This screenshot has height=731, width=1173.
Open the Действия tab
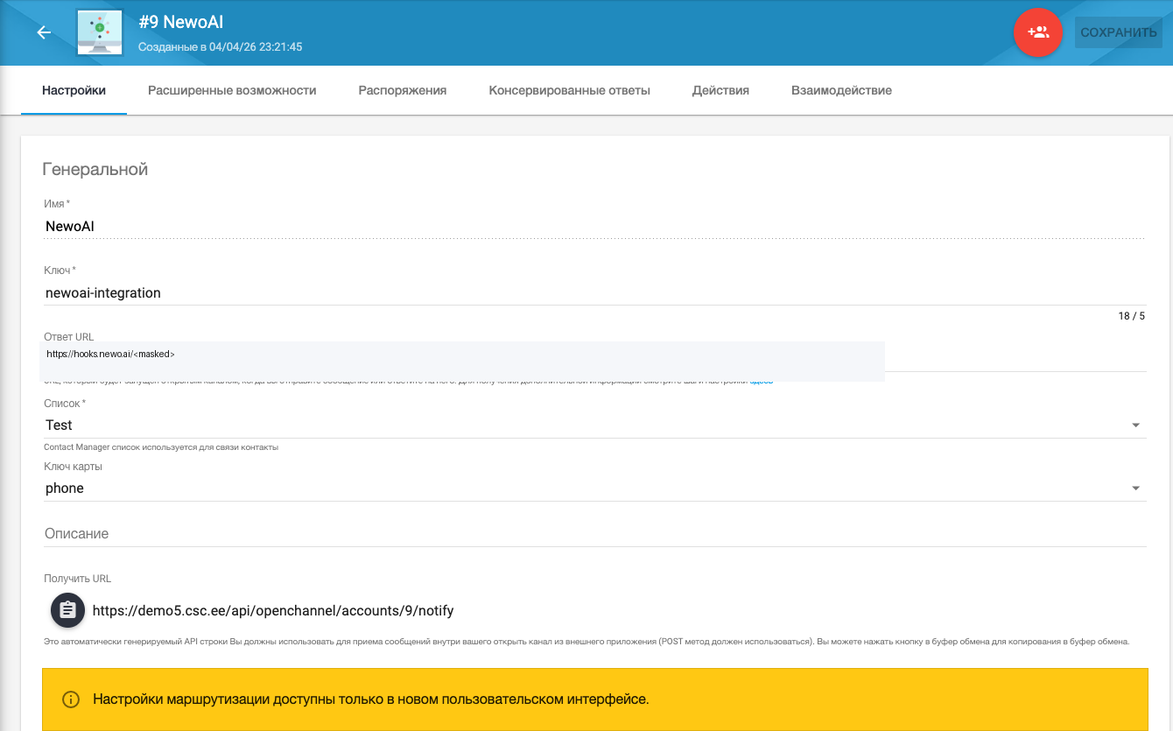click(x=720, y=90)
